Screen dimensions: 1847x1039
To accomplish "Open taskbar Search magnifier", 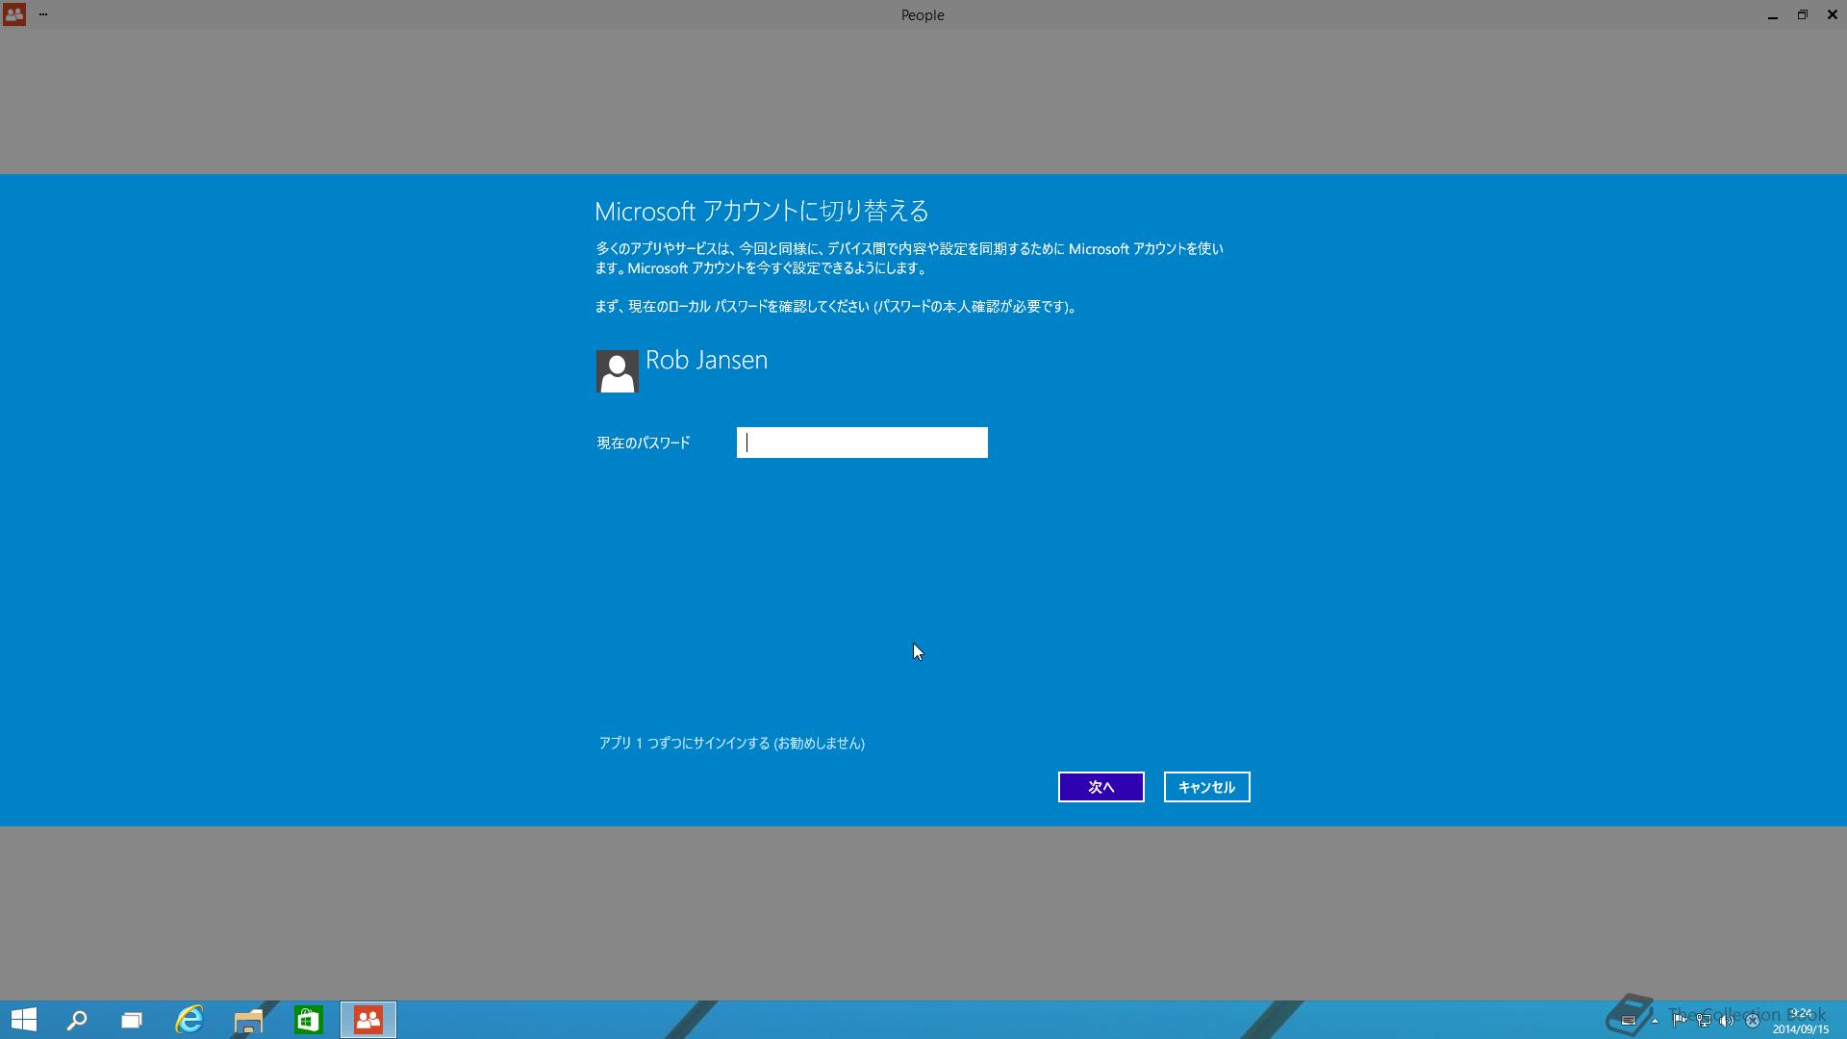I will [x=77, y=1020].
